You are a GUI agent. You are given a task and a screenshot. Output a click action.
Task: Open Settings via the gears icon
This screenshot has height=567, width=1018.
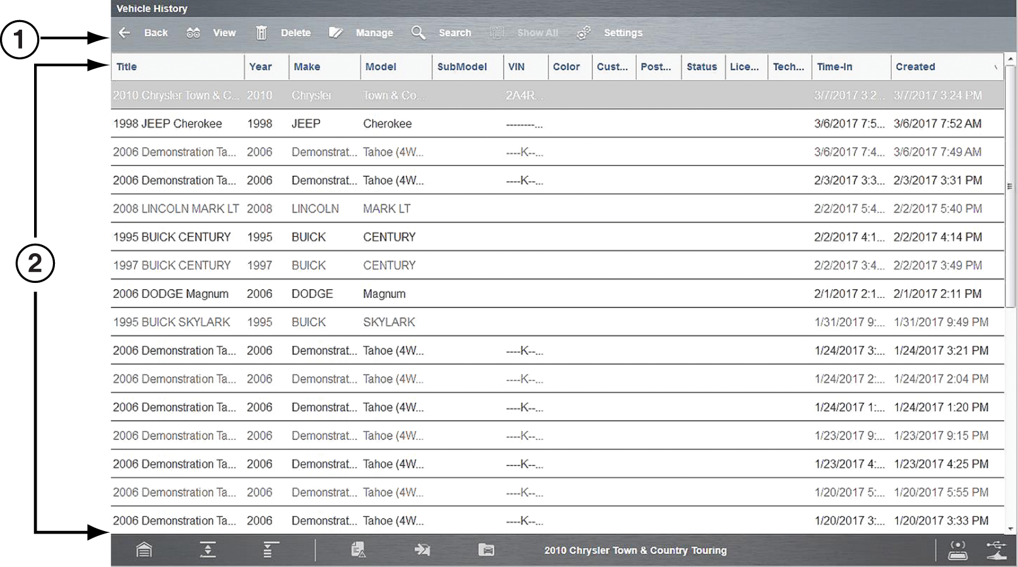coord(584,33)
